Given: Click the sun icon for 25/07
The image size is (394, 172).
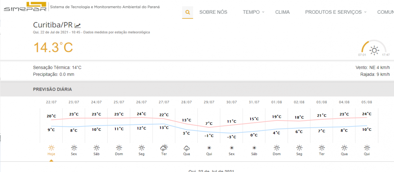Looking at the screenshot, I should (x=119, y=148).
